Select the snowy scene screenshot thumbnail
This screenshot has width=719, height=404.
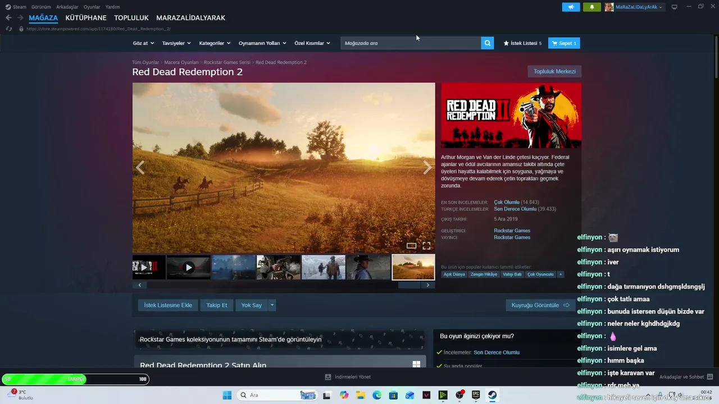coord(324,268)
